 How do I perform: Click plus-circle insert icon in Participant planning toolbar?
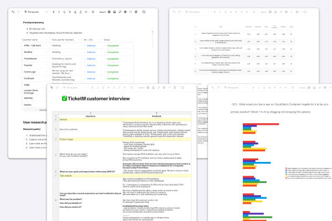[125, 12]
